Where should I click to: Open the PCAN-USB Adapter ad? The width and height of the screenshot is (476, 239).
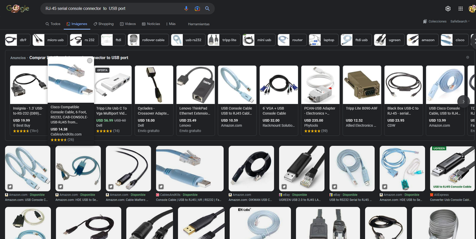coord(320,100)
